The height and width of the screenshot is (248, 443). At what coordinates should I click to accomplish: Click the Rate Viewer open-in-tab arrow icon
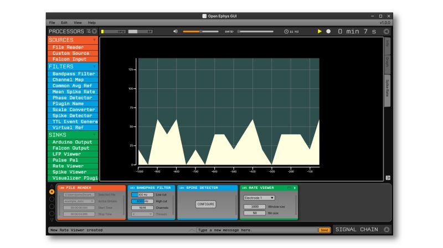click(x=295, y=188)
